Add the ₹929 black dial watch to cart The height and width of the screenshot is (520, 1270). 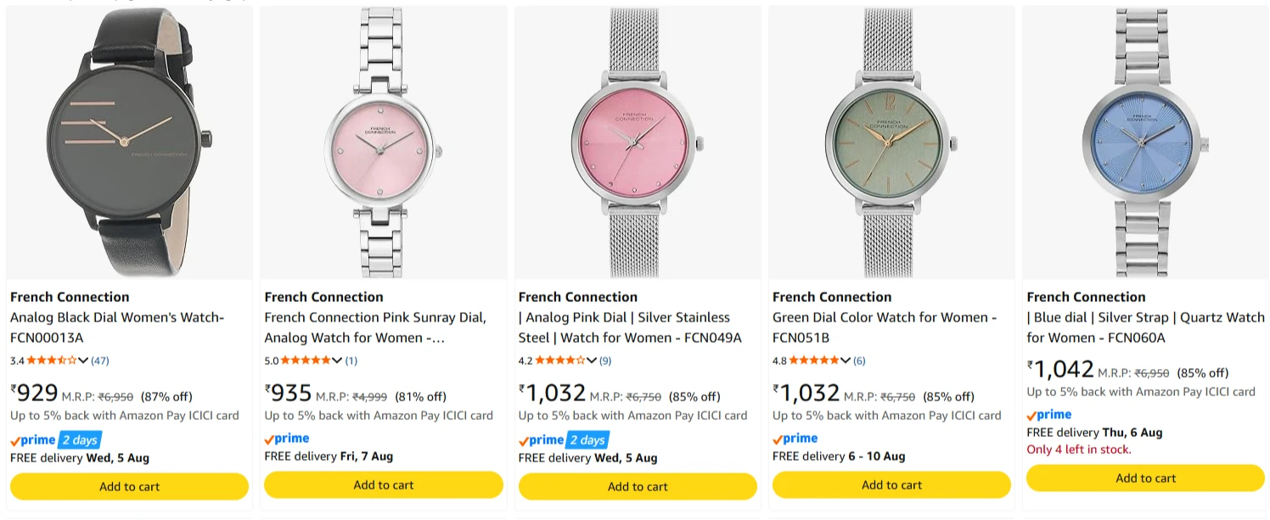tap(129, 486)
